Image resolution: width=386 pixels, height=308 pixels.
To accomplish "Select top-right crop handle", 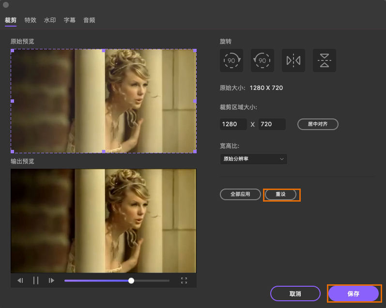I will pyautogui.click(x=195, y=51).
